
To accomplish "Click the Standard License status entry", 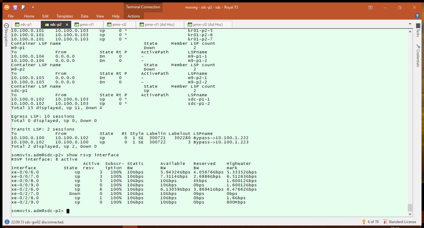I will [x=402, y=222].
